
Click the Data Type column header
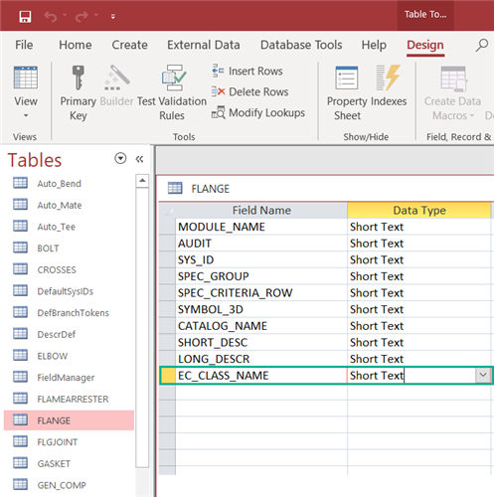tap(419, 210)
